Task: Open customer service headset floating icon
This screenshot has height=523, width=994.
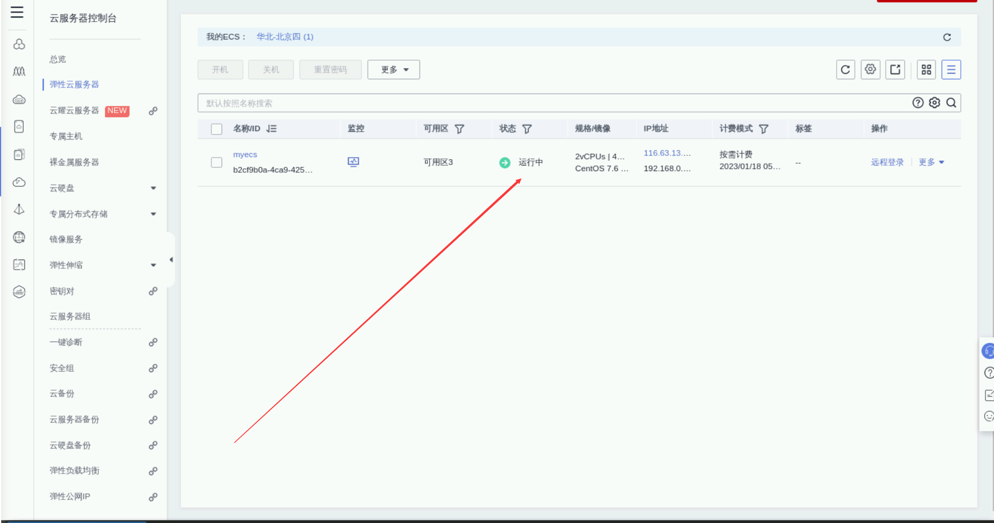Action: click(x=988, y=351)
